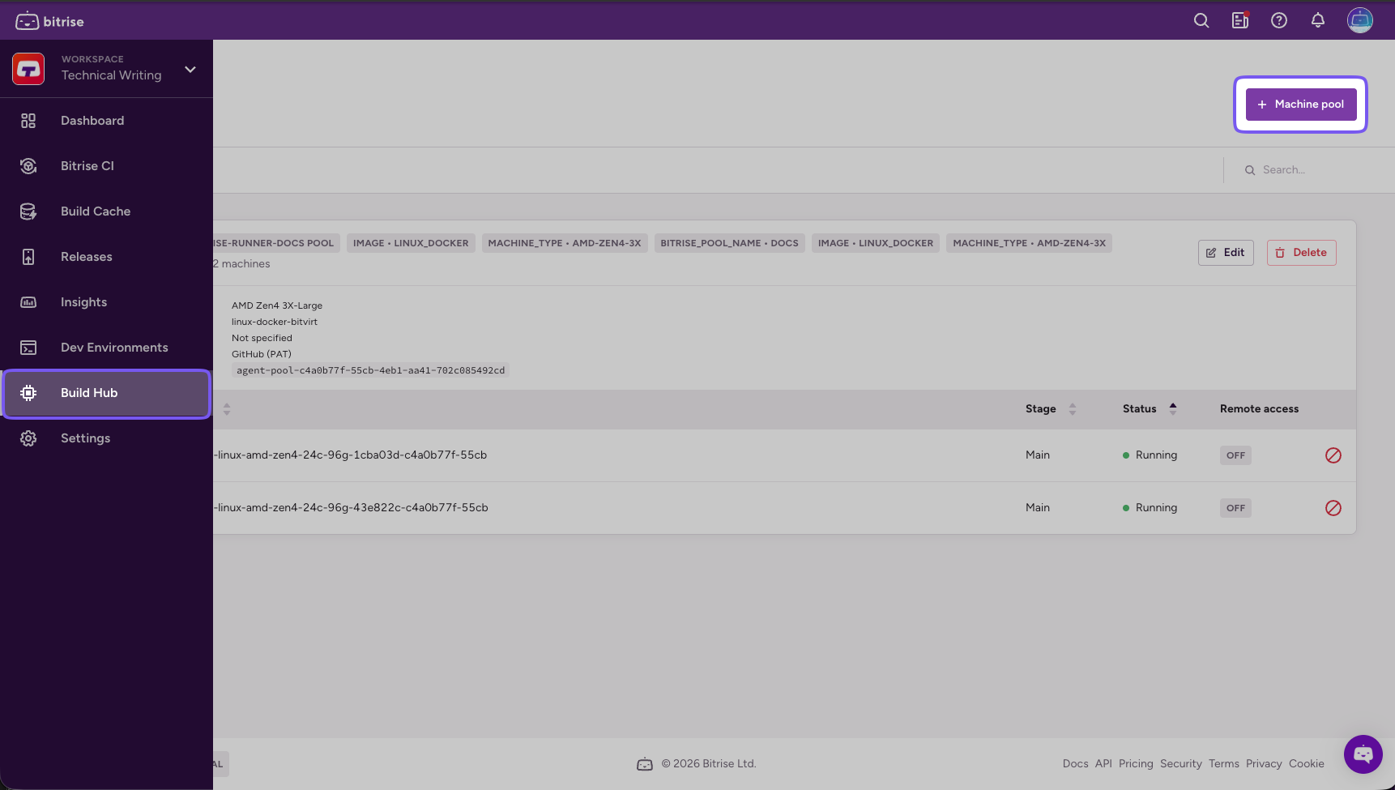Screen dimensions: 1395x790
Task: Open the user profile avatar
Action: click(1360, 20)
